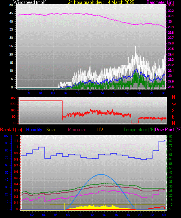The height and width of the screenshot is (218, 181).
Task: Select the green "Temperature (°F)" legend label
Action: click(139, 130)
